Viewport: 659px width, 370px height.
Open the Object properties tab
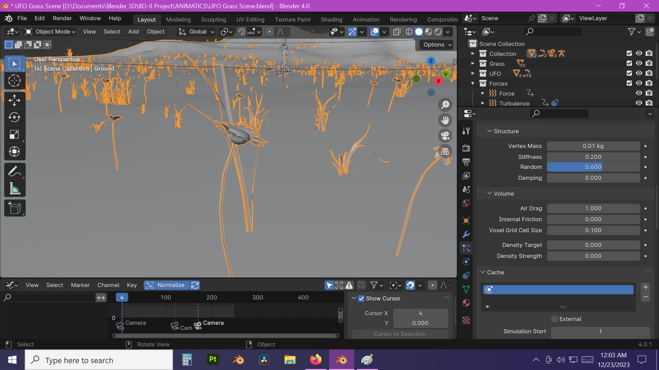click(x=466, y=220)
